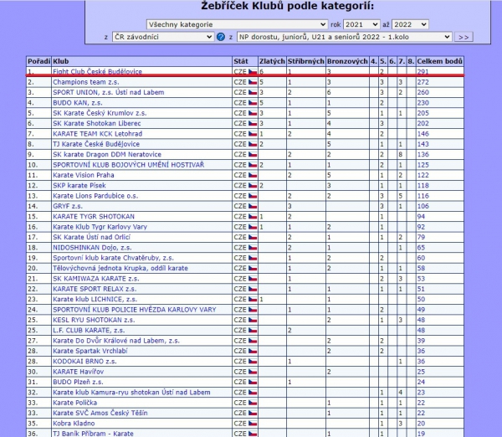
Task: Click Czech flag in GRYF z.s. row
Action: click(253, 206)
